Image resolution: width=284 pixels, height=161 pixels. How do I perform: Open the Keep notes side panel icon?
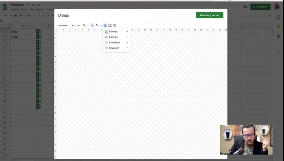(x=278, y=27)
